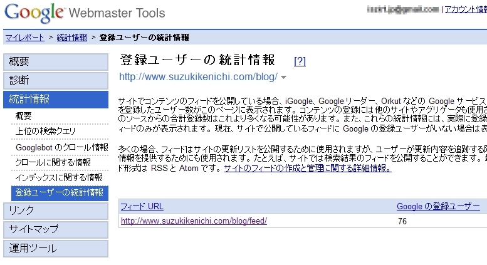The width and height of the screenshot is (487, 265).
Task: Click the 登録ユーザーの統計情報 page heading
Action: pos(197,60)
